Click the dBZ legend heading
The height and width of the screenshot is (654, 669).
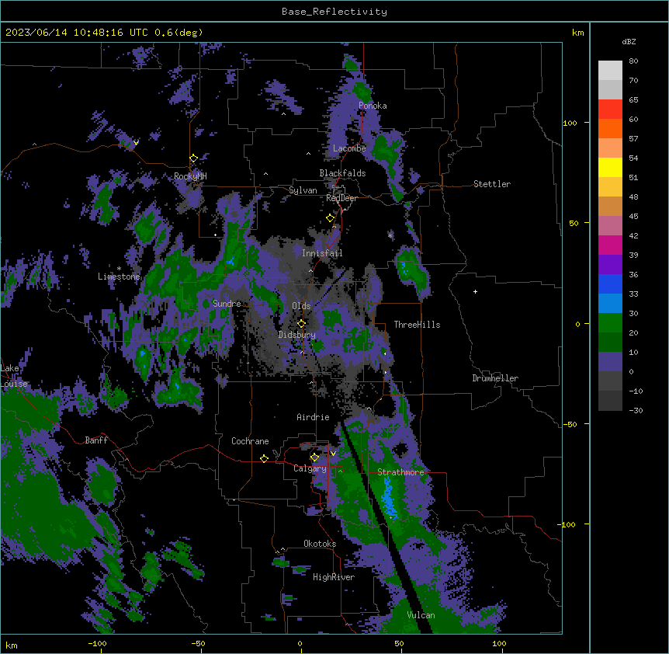click(629, 42)
